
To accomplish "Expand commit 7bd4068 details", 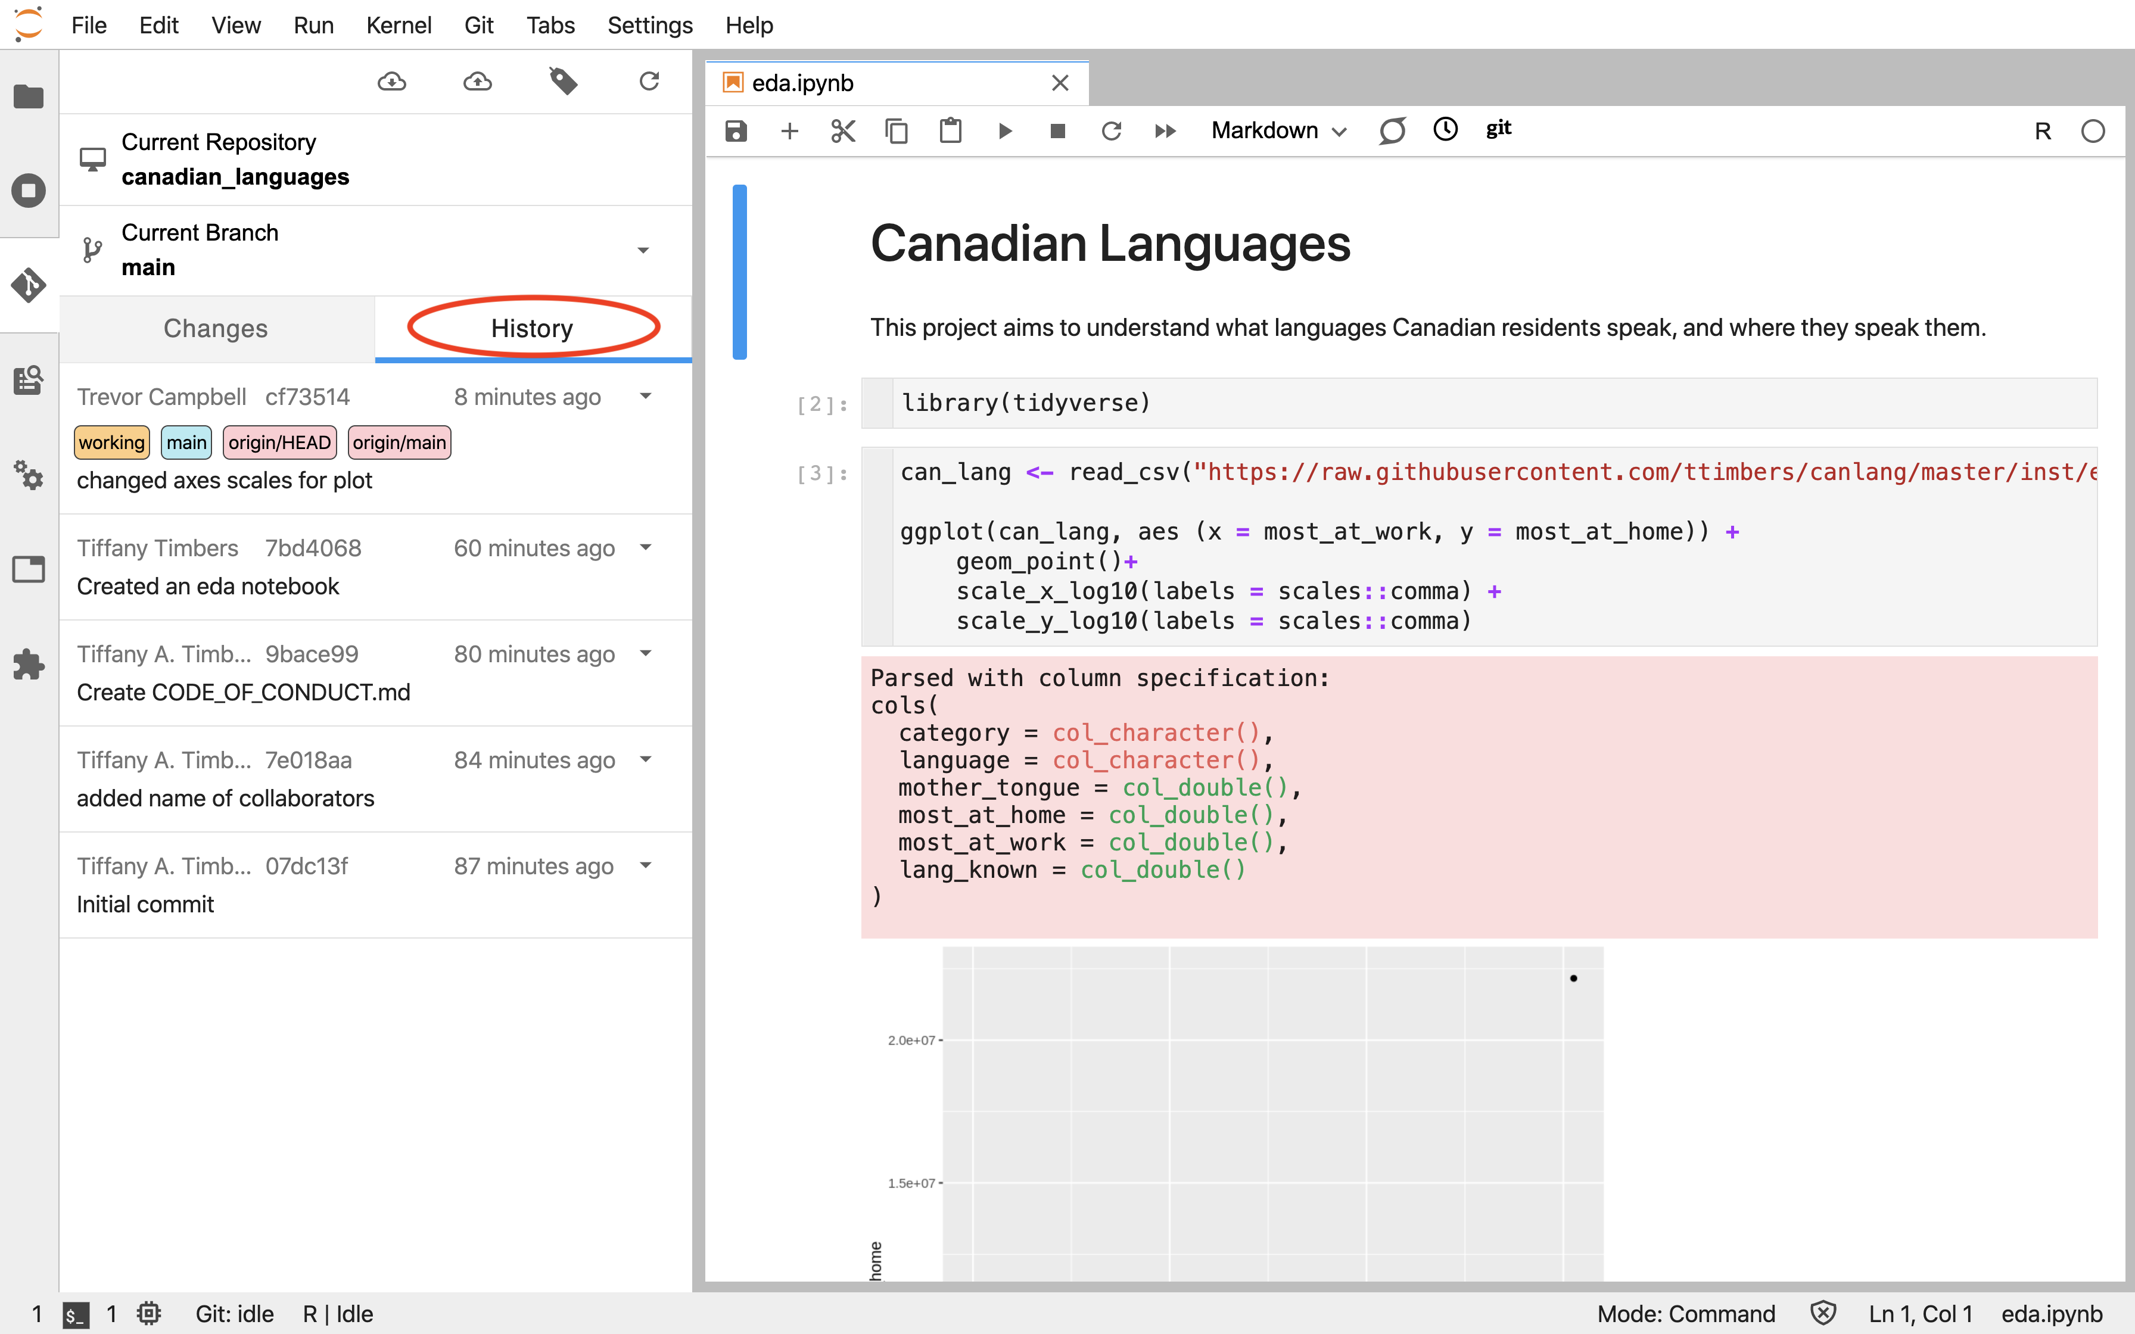I will (646, 548).
